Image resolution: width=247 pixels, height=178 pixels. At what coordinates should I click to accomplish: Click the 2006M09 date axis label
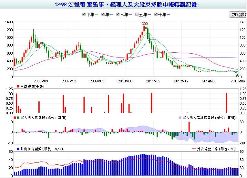pos(41,81)
